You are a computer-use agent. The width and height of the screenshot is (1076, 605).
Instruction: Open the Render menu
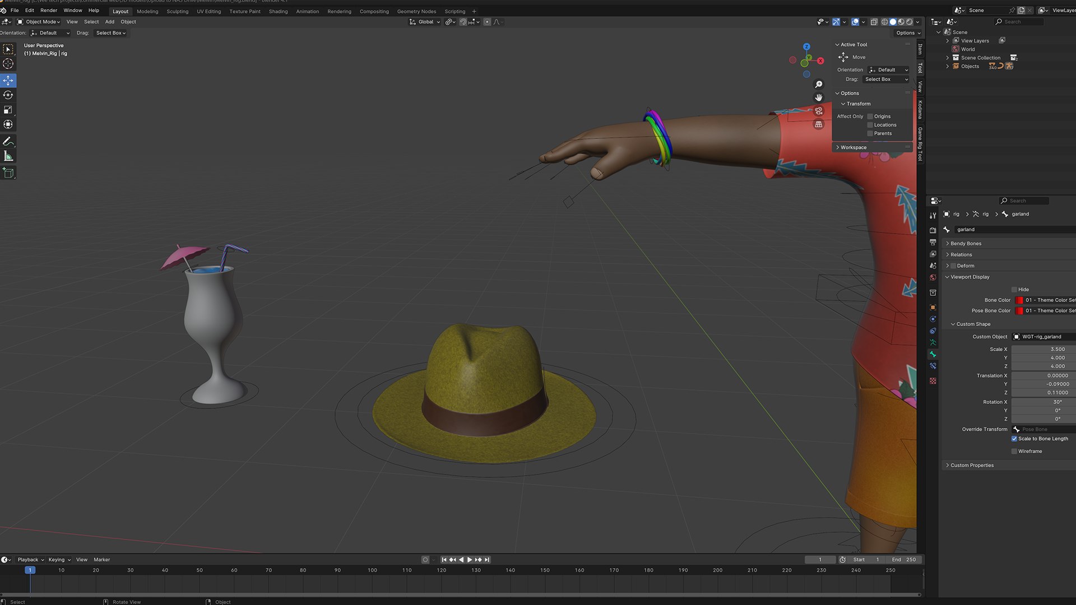coord(49,10)
